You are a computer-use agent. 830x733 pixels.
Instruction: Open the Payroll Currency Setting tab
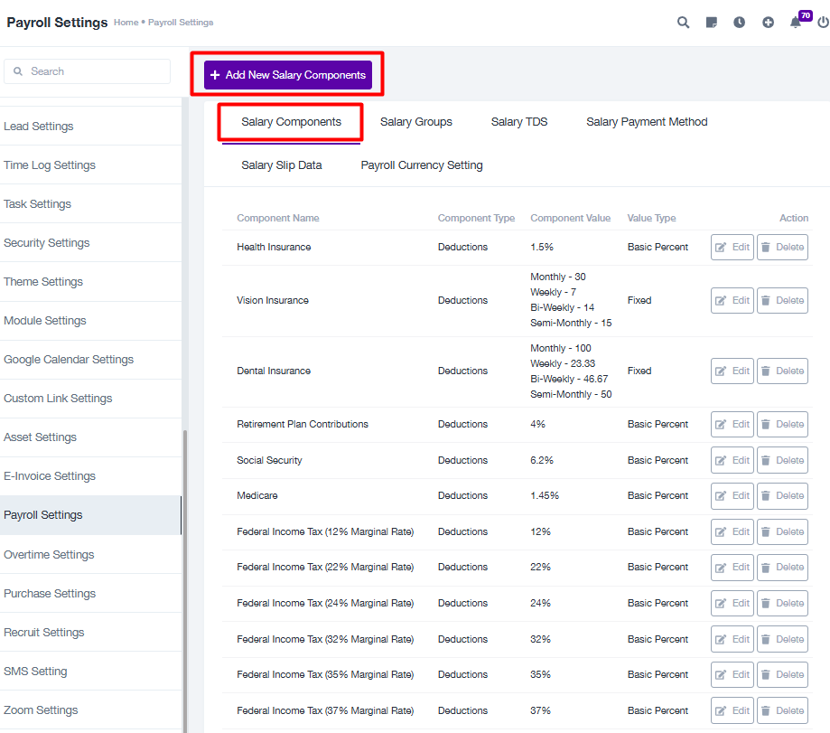coord(422,165)
